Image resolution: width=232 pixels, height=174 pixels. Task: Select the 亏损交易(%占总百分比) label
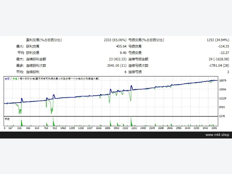pyautogui.click(x=146, y=40)
